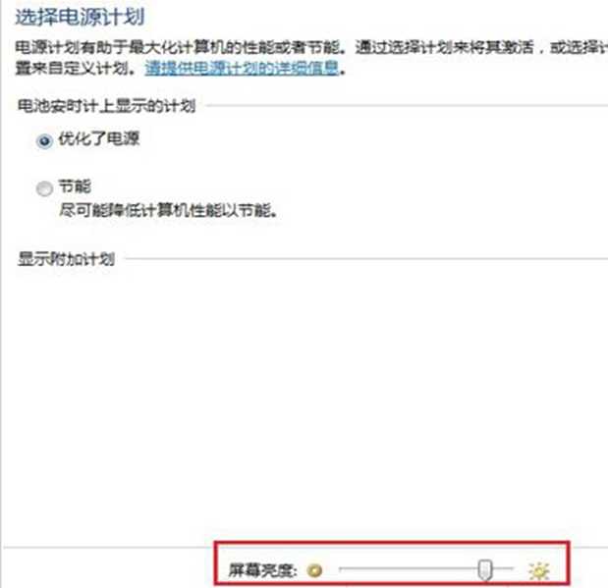The width and height of the screenshot is (608, 588).
Task: Select the 优化了电源 radio button
Action: pos(44,140)
